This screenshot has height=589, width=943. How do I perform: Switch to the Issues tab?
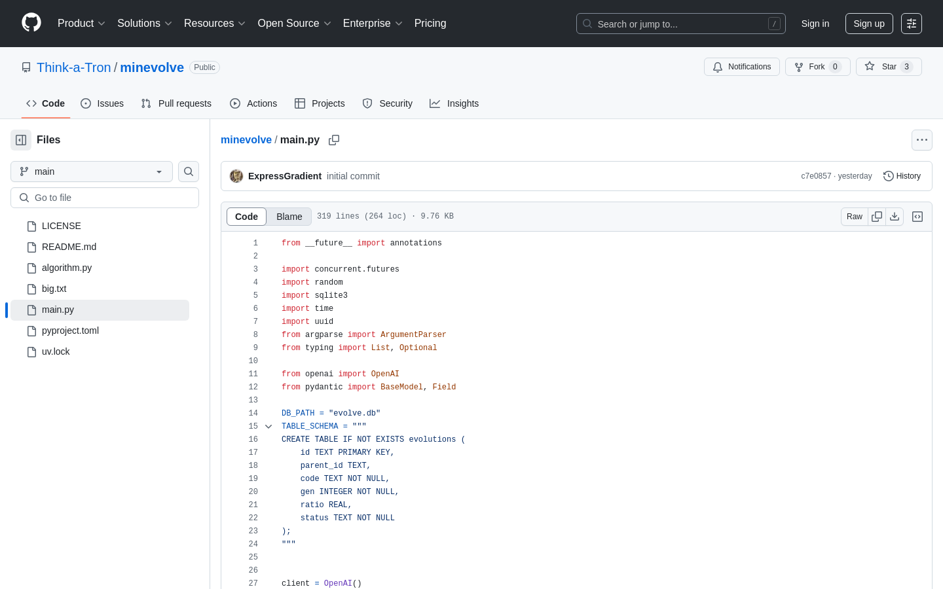[102, 103]
